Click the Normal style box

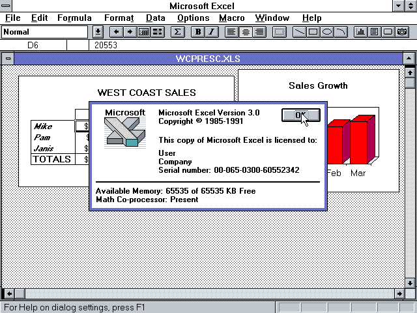[x=45, y=32]
